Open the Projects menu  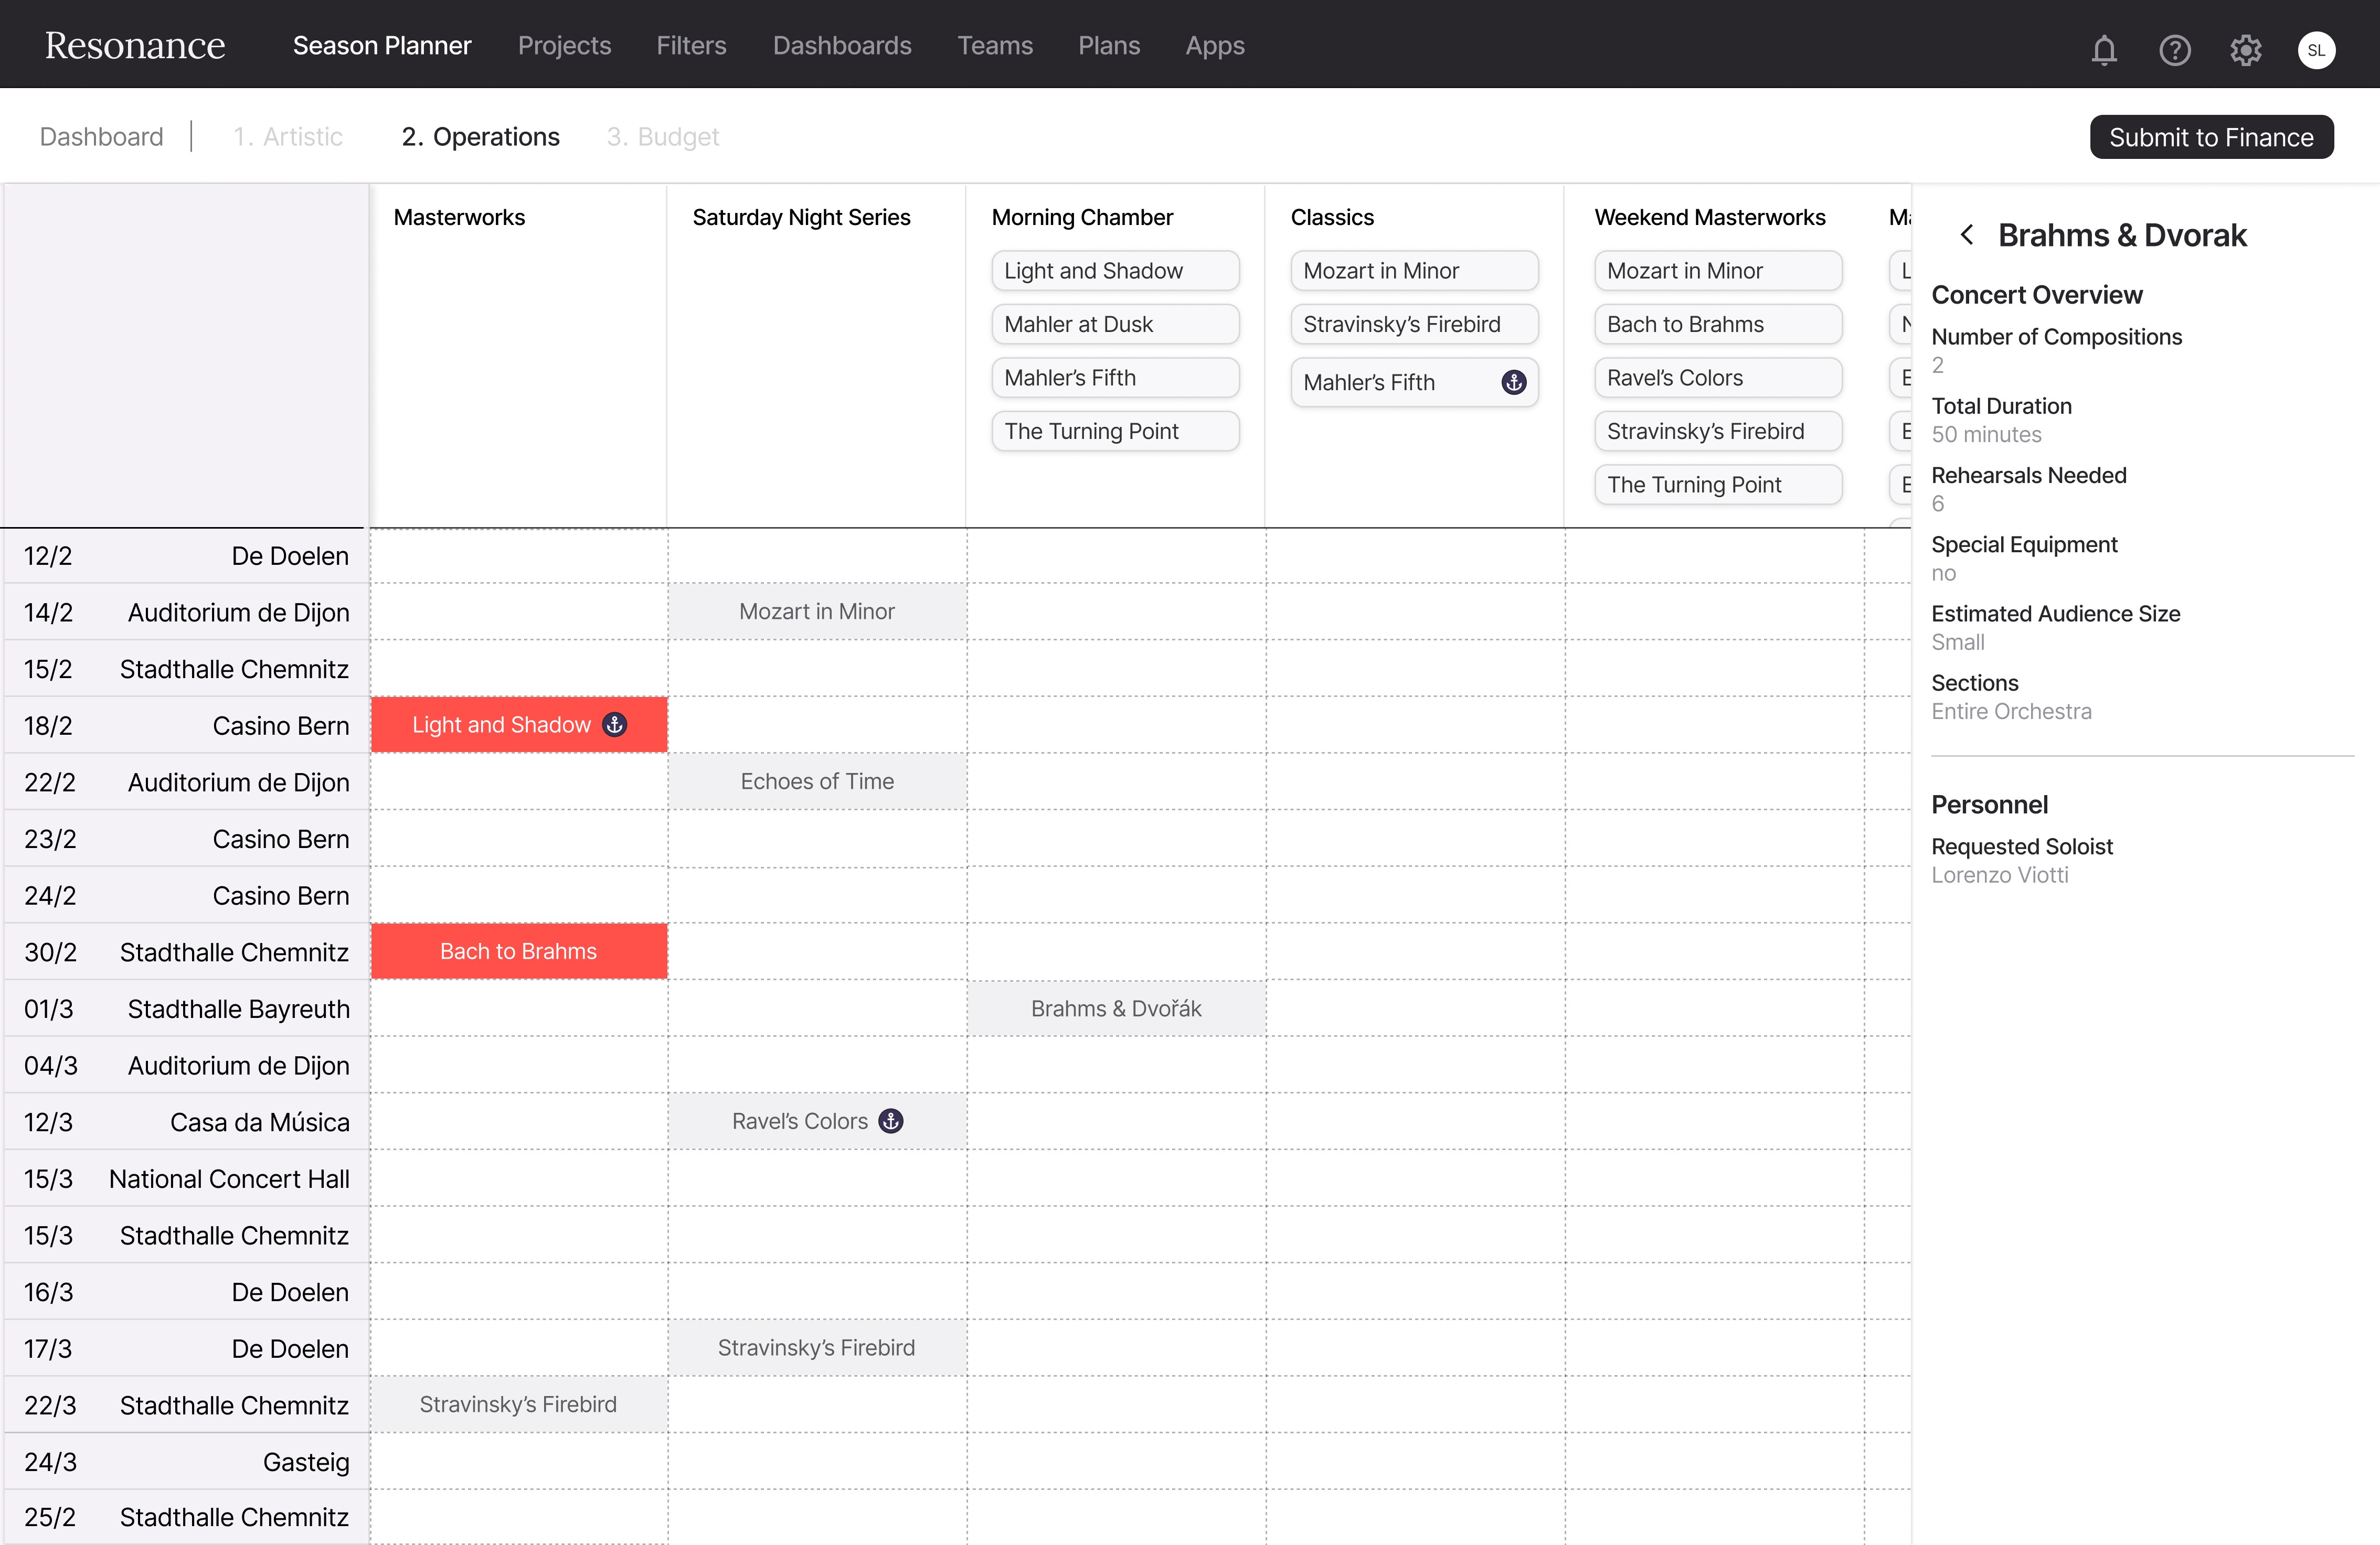[564, 45]
